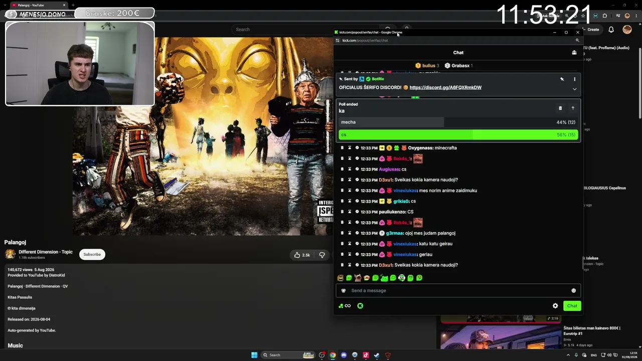Timeout user Augiuxas via hourglass icon
Screen dimensions: 642x361
click(x=350, y=169)
